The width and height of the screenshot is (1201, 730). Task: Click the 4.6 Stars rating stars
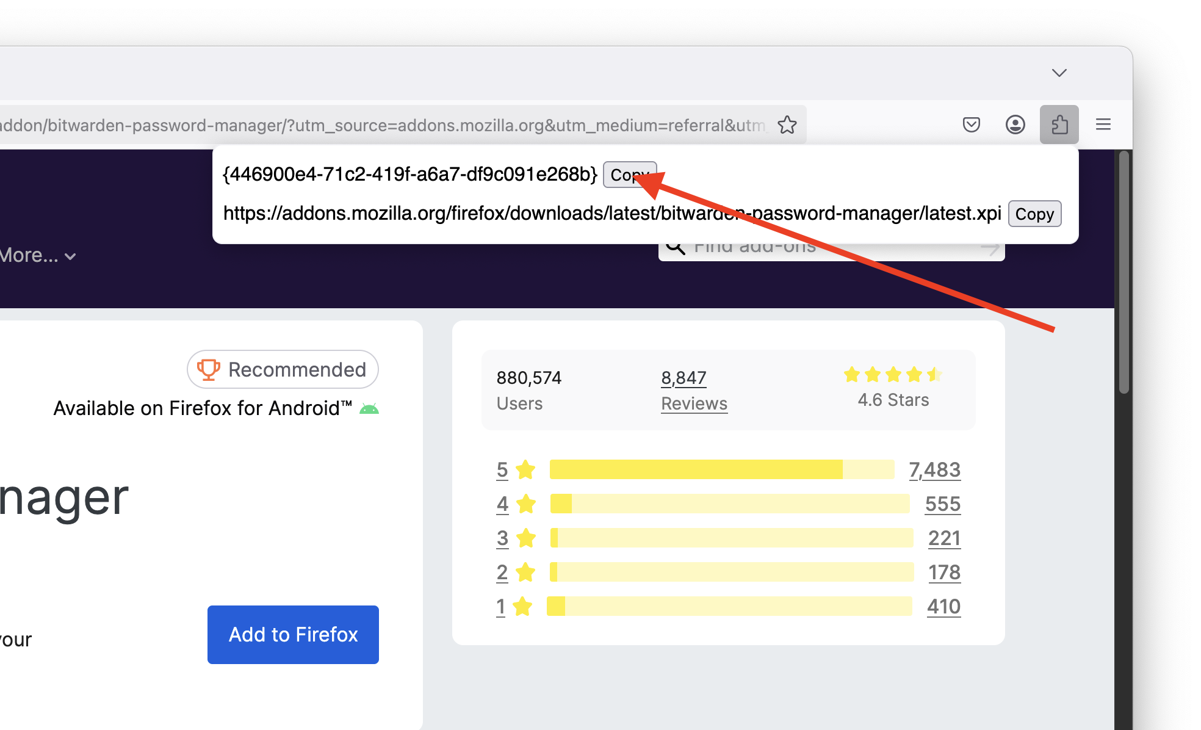click(x=893, y=374)
